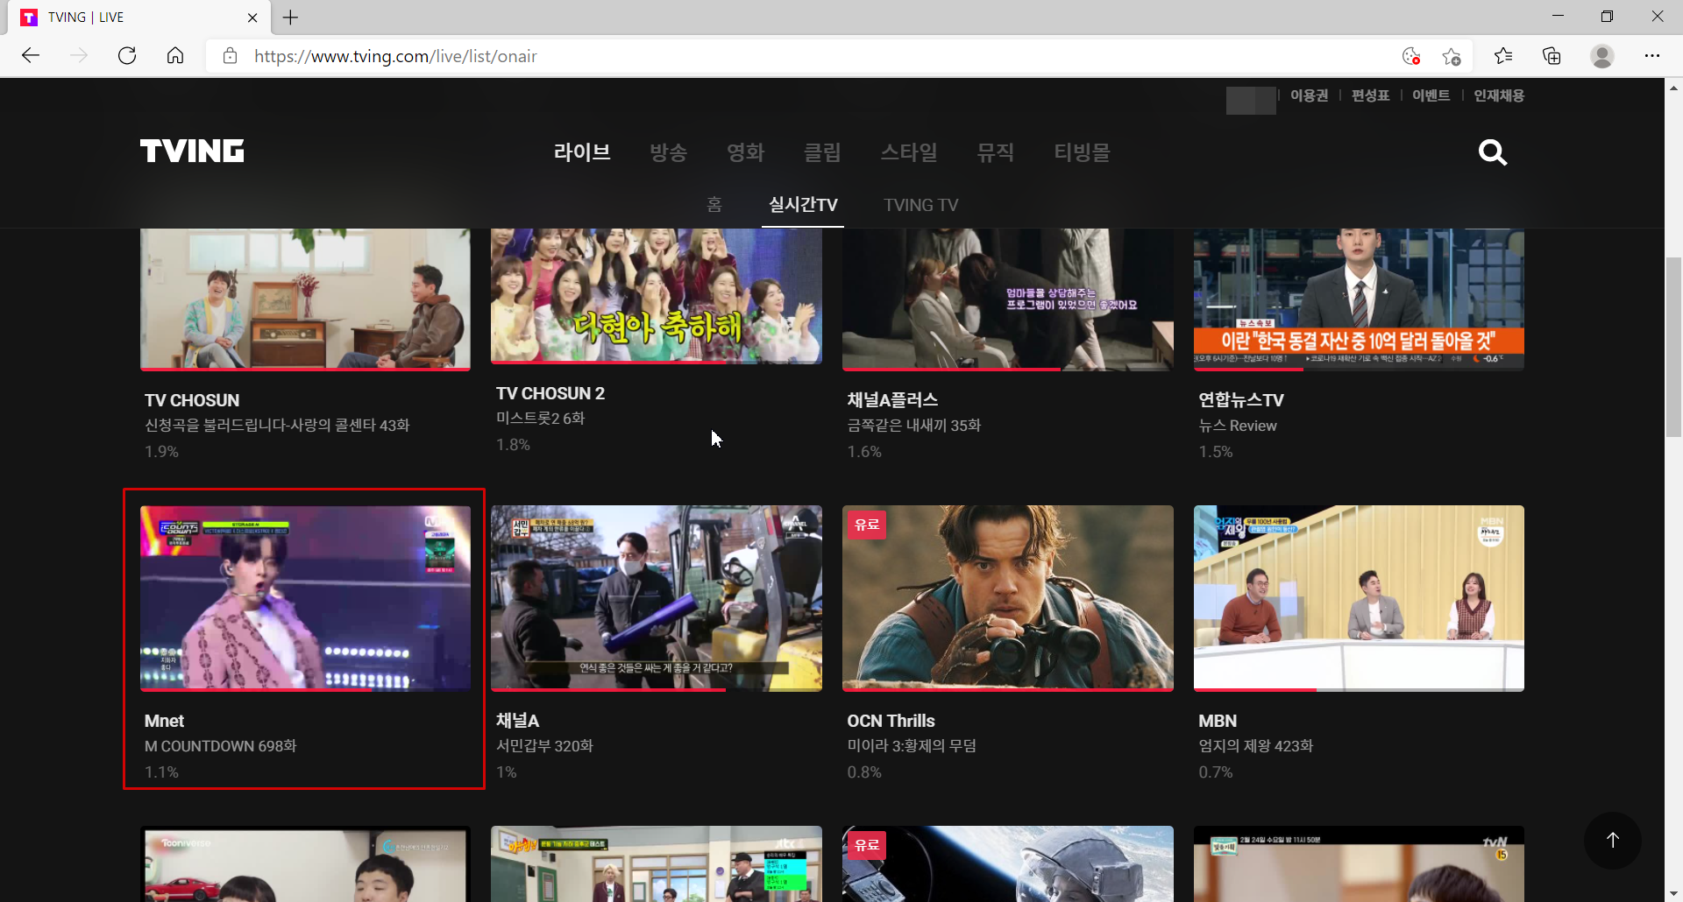Click the page vertical scrollbar thumb

[1673, 348]
